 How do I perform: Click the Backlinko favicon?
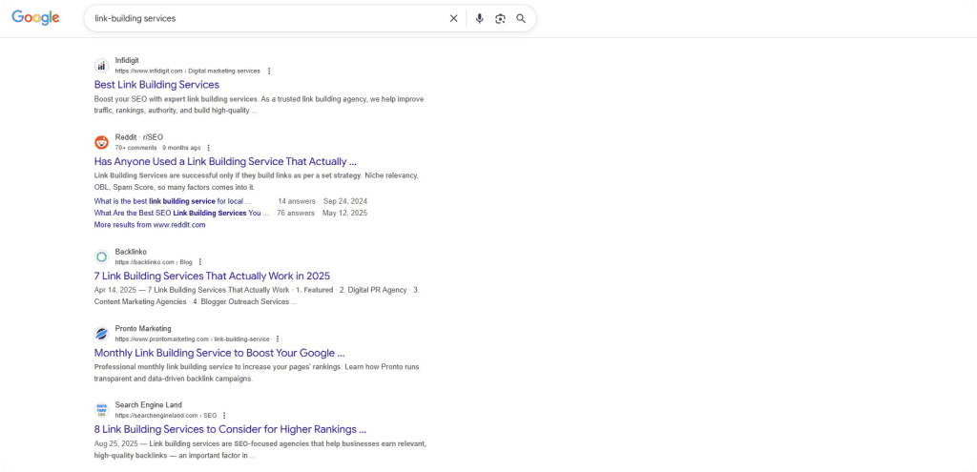click(x=101, y=257)
